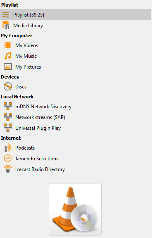Select mDNS Network Discovery
Image resolution: width=152 pixels, height=238 pixels.
point(43,107)
